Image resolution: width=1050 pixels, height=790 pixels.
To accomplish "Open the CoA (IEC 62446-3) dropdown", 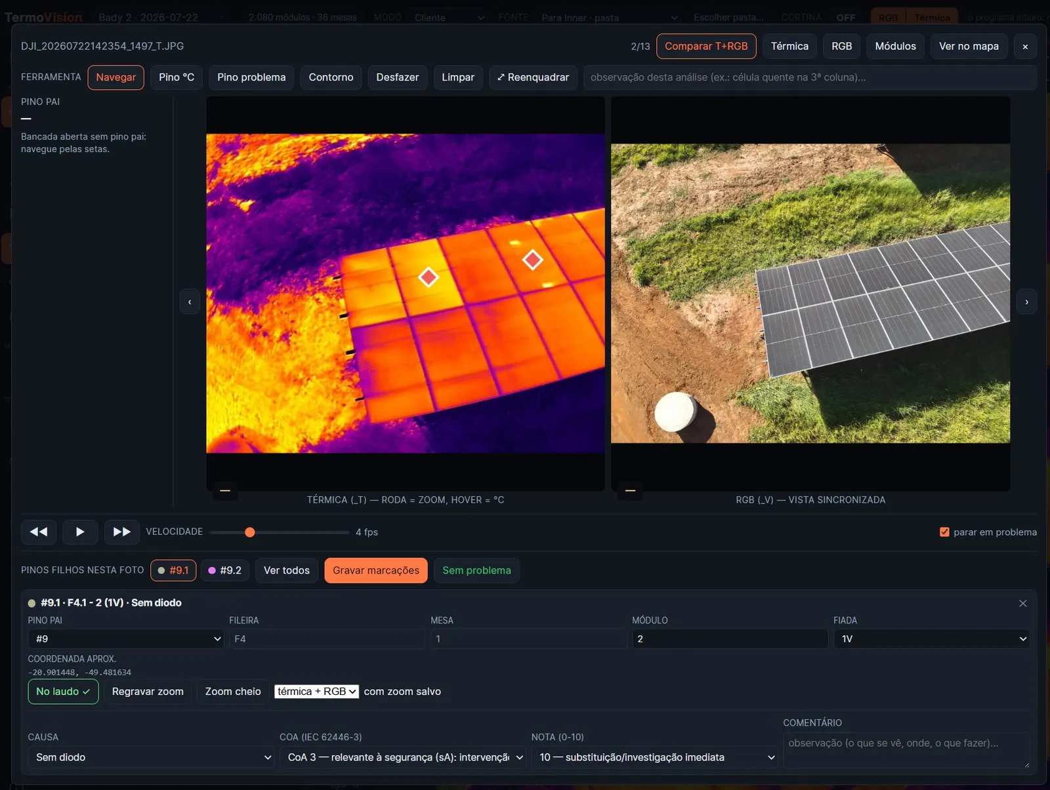I will coord(403,757).
